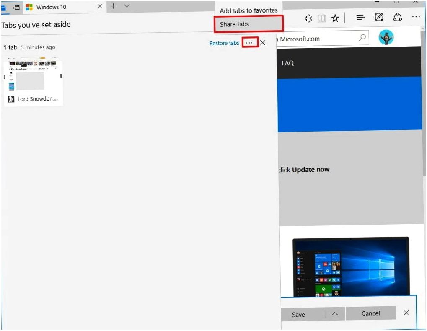
Task: Open the Extensions puzzle icon
Action: pyautogui.click(x=308, y=18)
